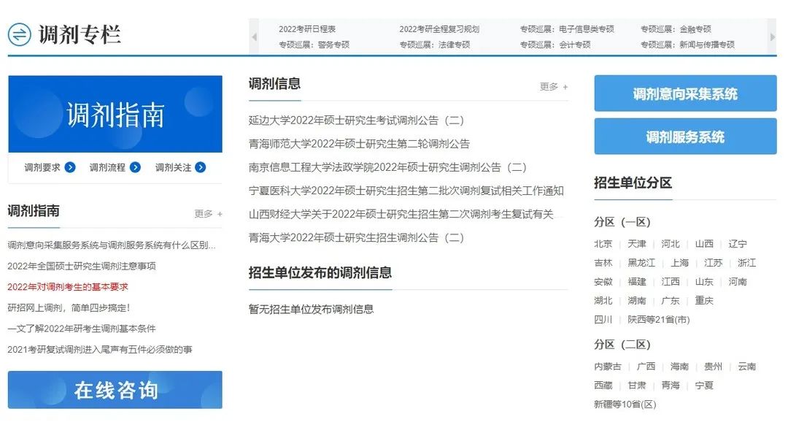Open 调剂意向采集系统 button
The height and width of the screenshot is (425, 788).
pos(684,93)
